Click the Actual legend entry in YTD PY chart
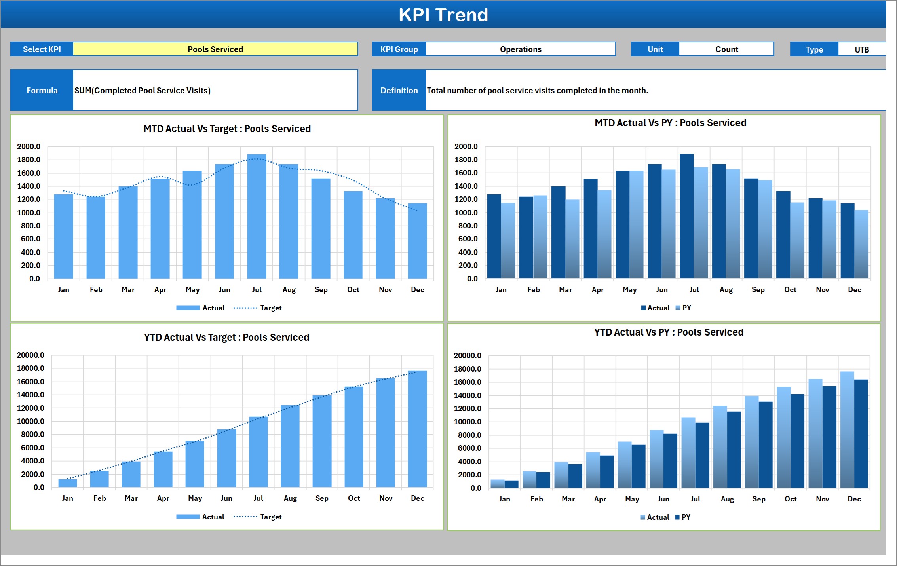Viewport: 897px width, 566px height. pos(655,517)
